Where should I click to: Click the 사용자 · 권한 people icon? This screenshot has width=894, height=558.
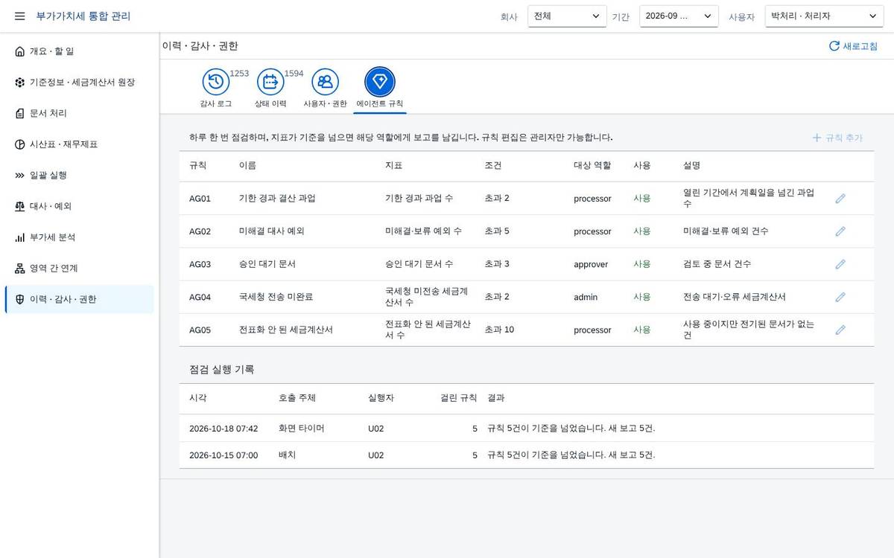coord(325,82)
